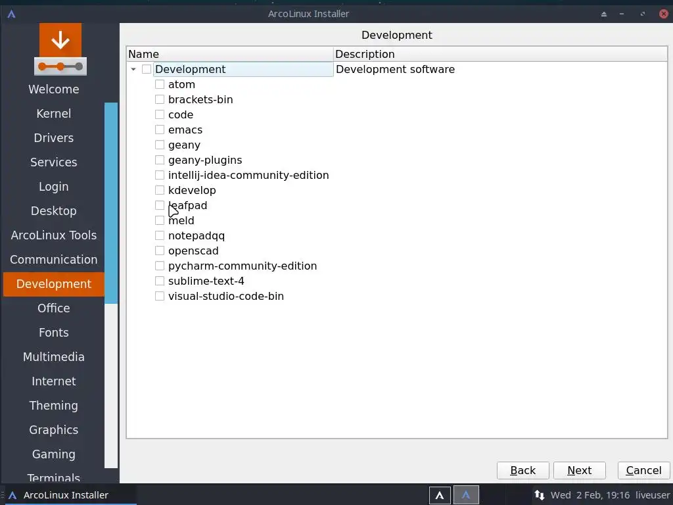Cancel the installation
The height and width of the screenshot is (505, 673).
tap(643, 470)
